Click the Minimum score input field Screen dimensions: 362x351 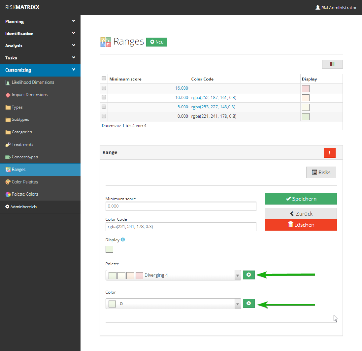(181, 206)
